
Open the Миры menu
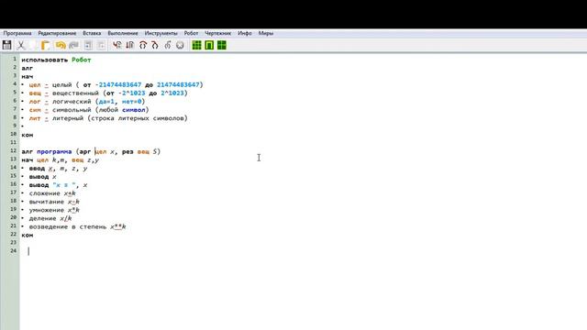click(266, 33)
